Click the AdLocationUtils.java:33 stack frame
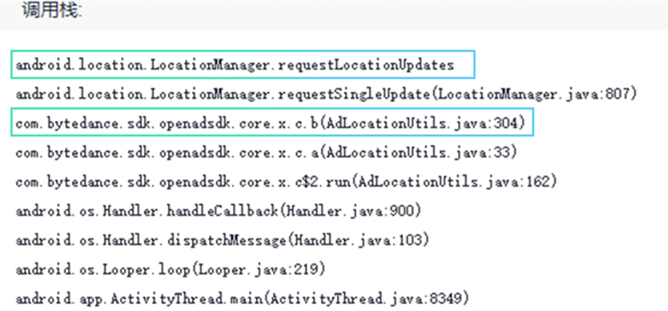668x311 pixels. 266,152
